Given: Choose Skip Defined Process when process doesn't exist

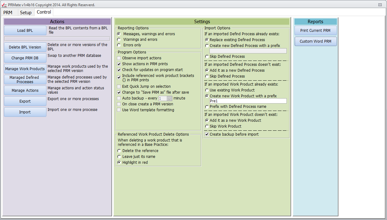Looking at the screenshot, I should [x=207, y=76].
